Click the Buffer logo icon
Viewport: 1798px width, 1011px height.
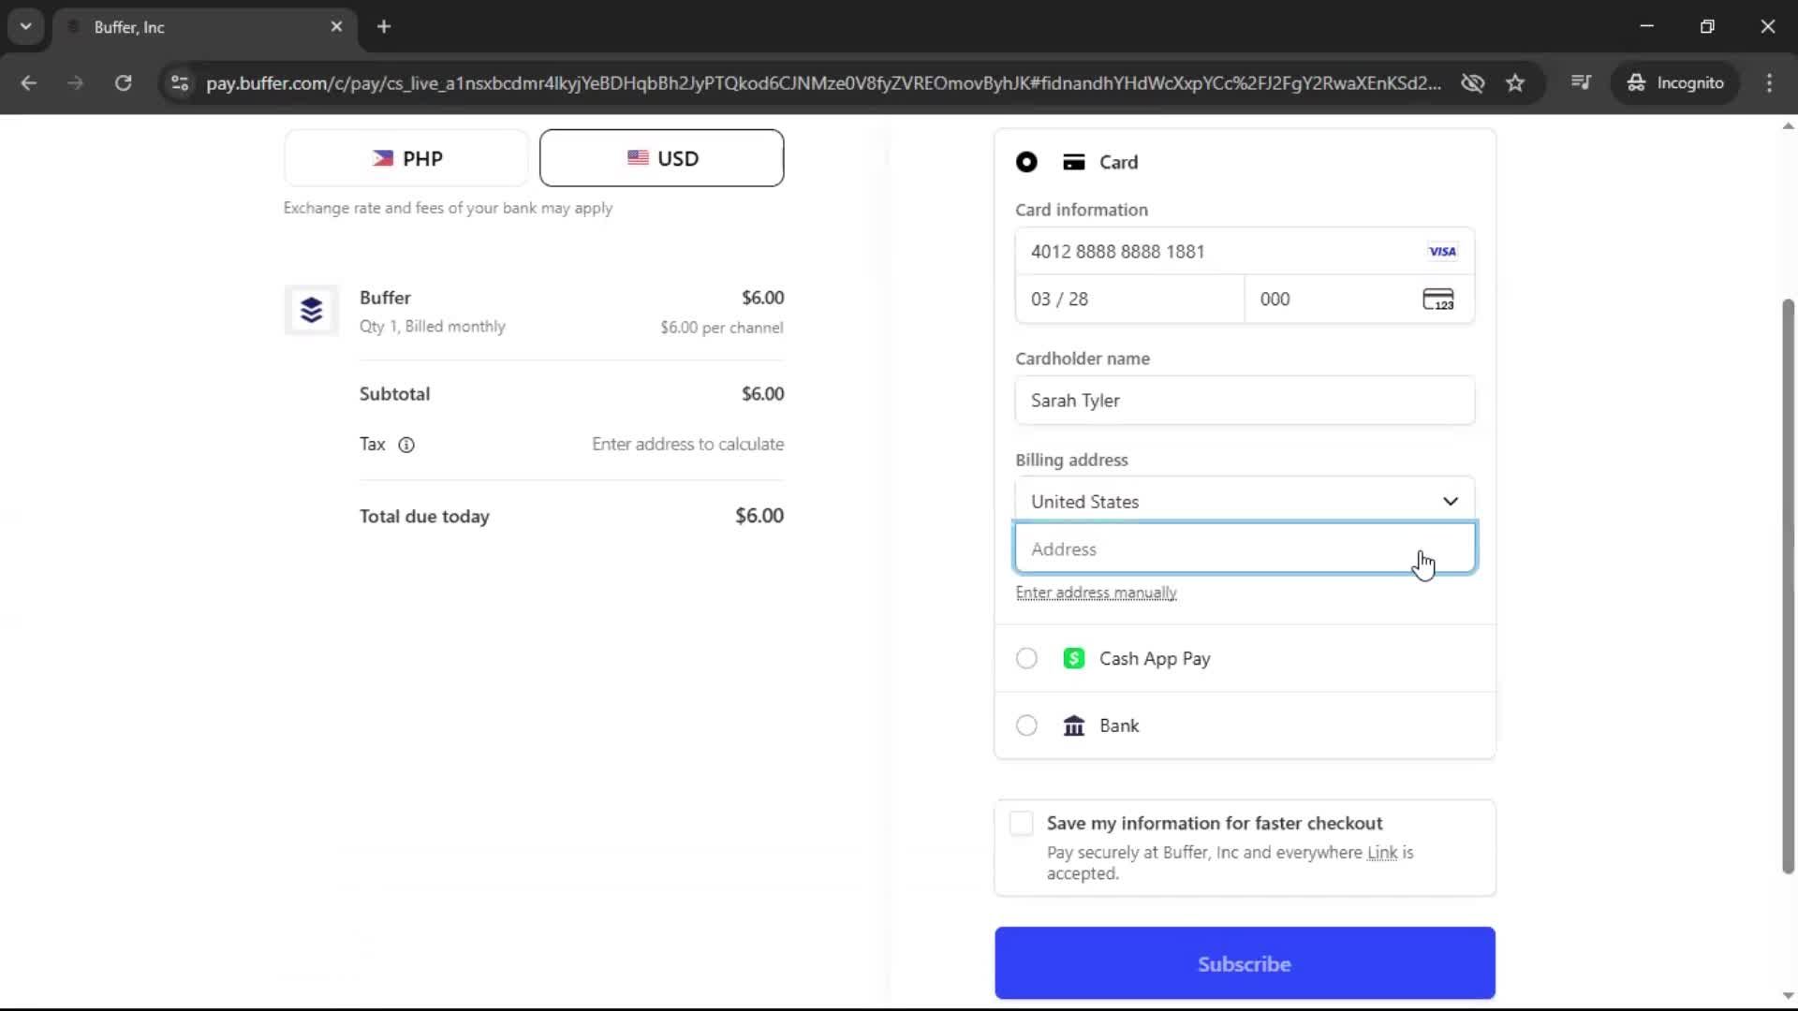tap(311, 310)
